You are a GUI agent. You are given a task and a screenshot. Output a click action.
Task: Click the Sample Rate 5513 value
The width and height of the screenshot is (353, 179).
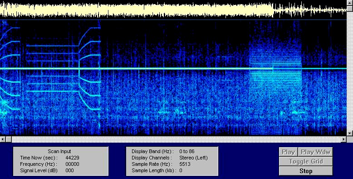click(x=185, y=164)
